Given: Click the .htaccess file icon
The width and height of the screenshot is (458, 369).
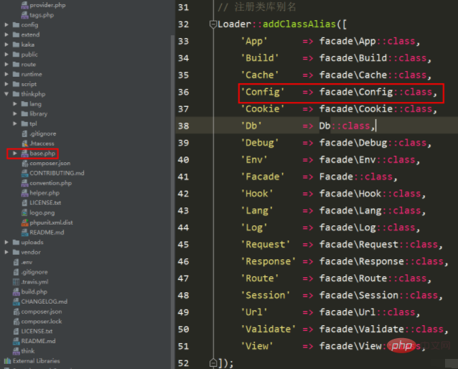Looking at the screenshot, I should pos(25,144).
